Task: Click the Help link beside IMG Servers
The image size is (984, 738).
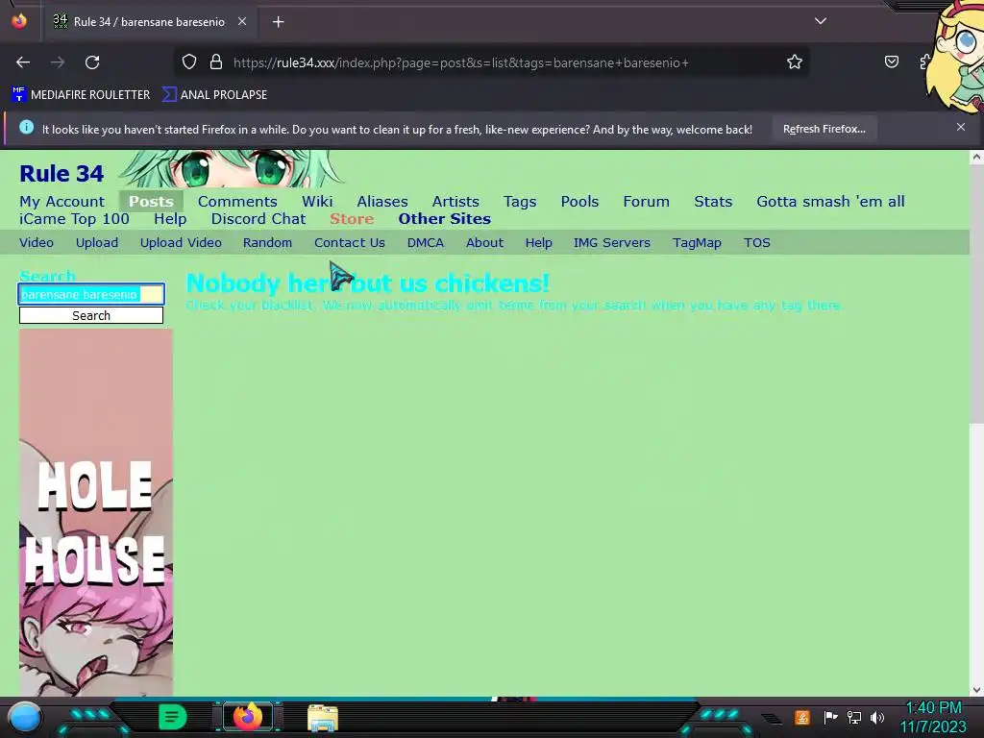Action: click(x=538, y=243)
